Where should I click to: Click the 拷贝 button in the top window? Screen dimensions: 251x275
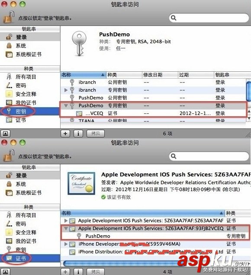tap(96, 134)
